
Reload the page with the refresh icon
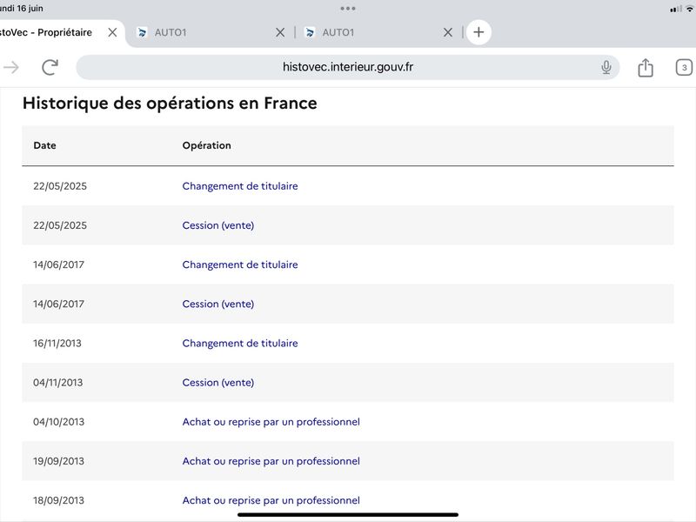click(50, 67)
